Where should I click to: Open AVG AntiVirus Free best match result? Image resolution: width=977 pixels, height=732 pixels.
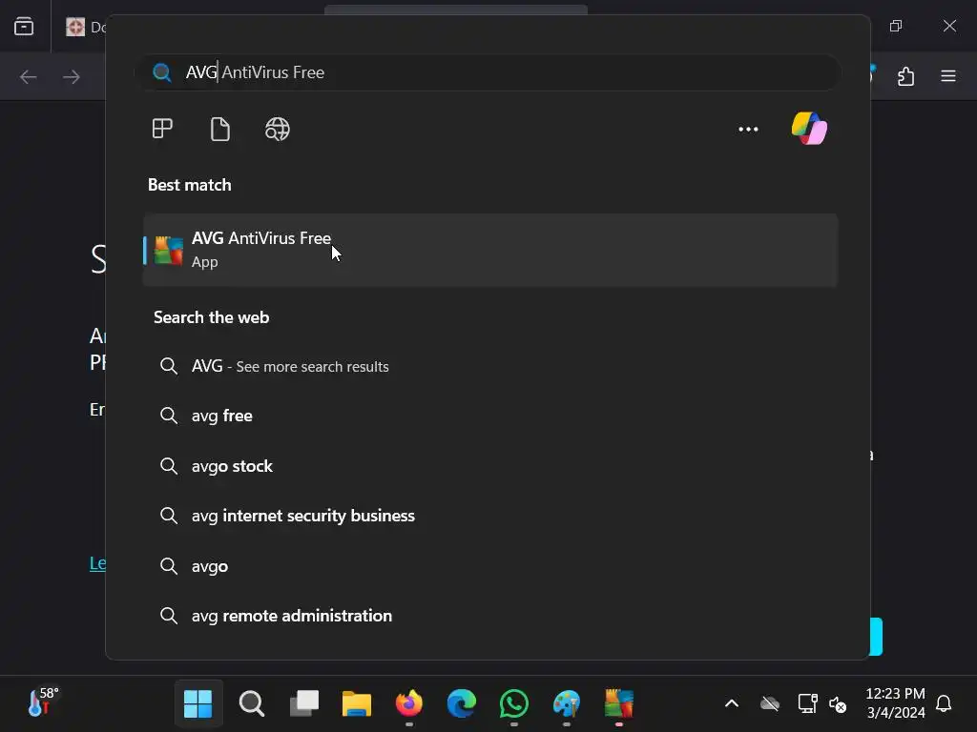coord(490,250)
